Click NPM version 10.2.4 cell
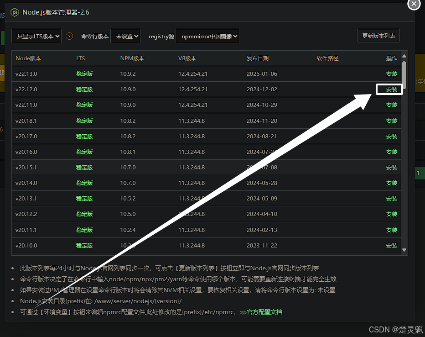This screenshot has width=425, height=337. tap(128, 230)
